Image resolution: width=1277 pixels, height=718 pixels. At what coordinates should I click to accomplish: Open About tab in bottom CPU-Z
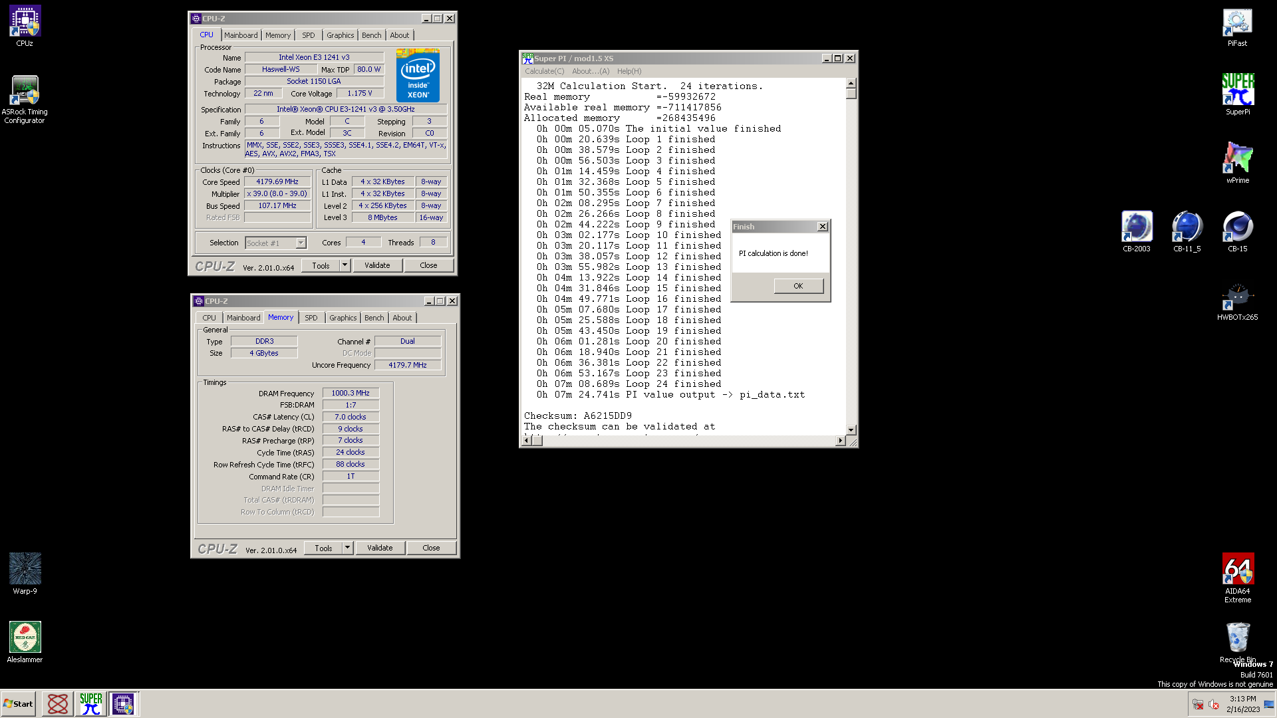(x=402, y=318)
